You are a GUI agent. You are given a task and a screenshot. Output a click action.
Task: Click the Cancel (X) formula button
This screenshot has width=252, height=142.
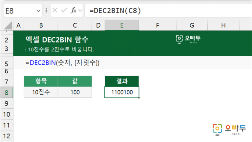point(55,11)
